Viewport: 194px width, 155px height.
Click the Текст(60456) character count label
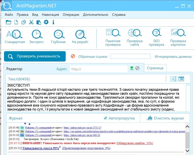[19, 79]
